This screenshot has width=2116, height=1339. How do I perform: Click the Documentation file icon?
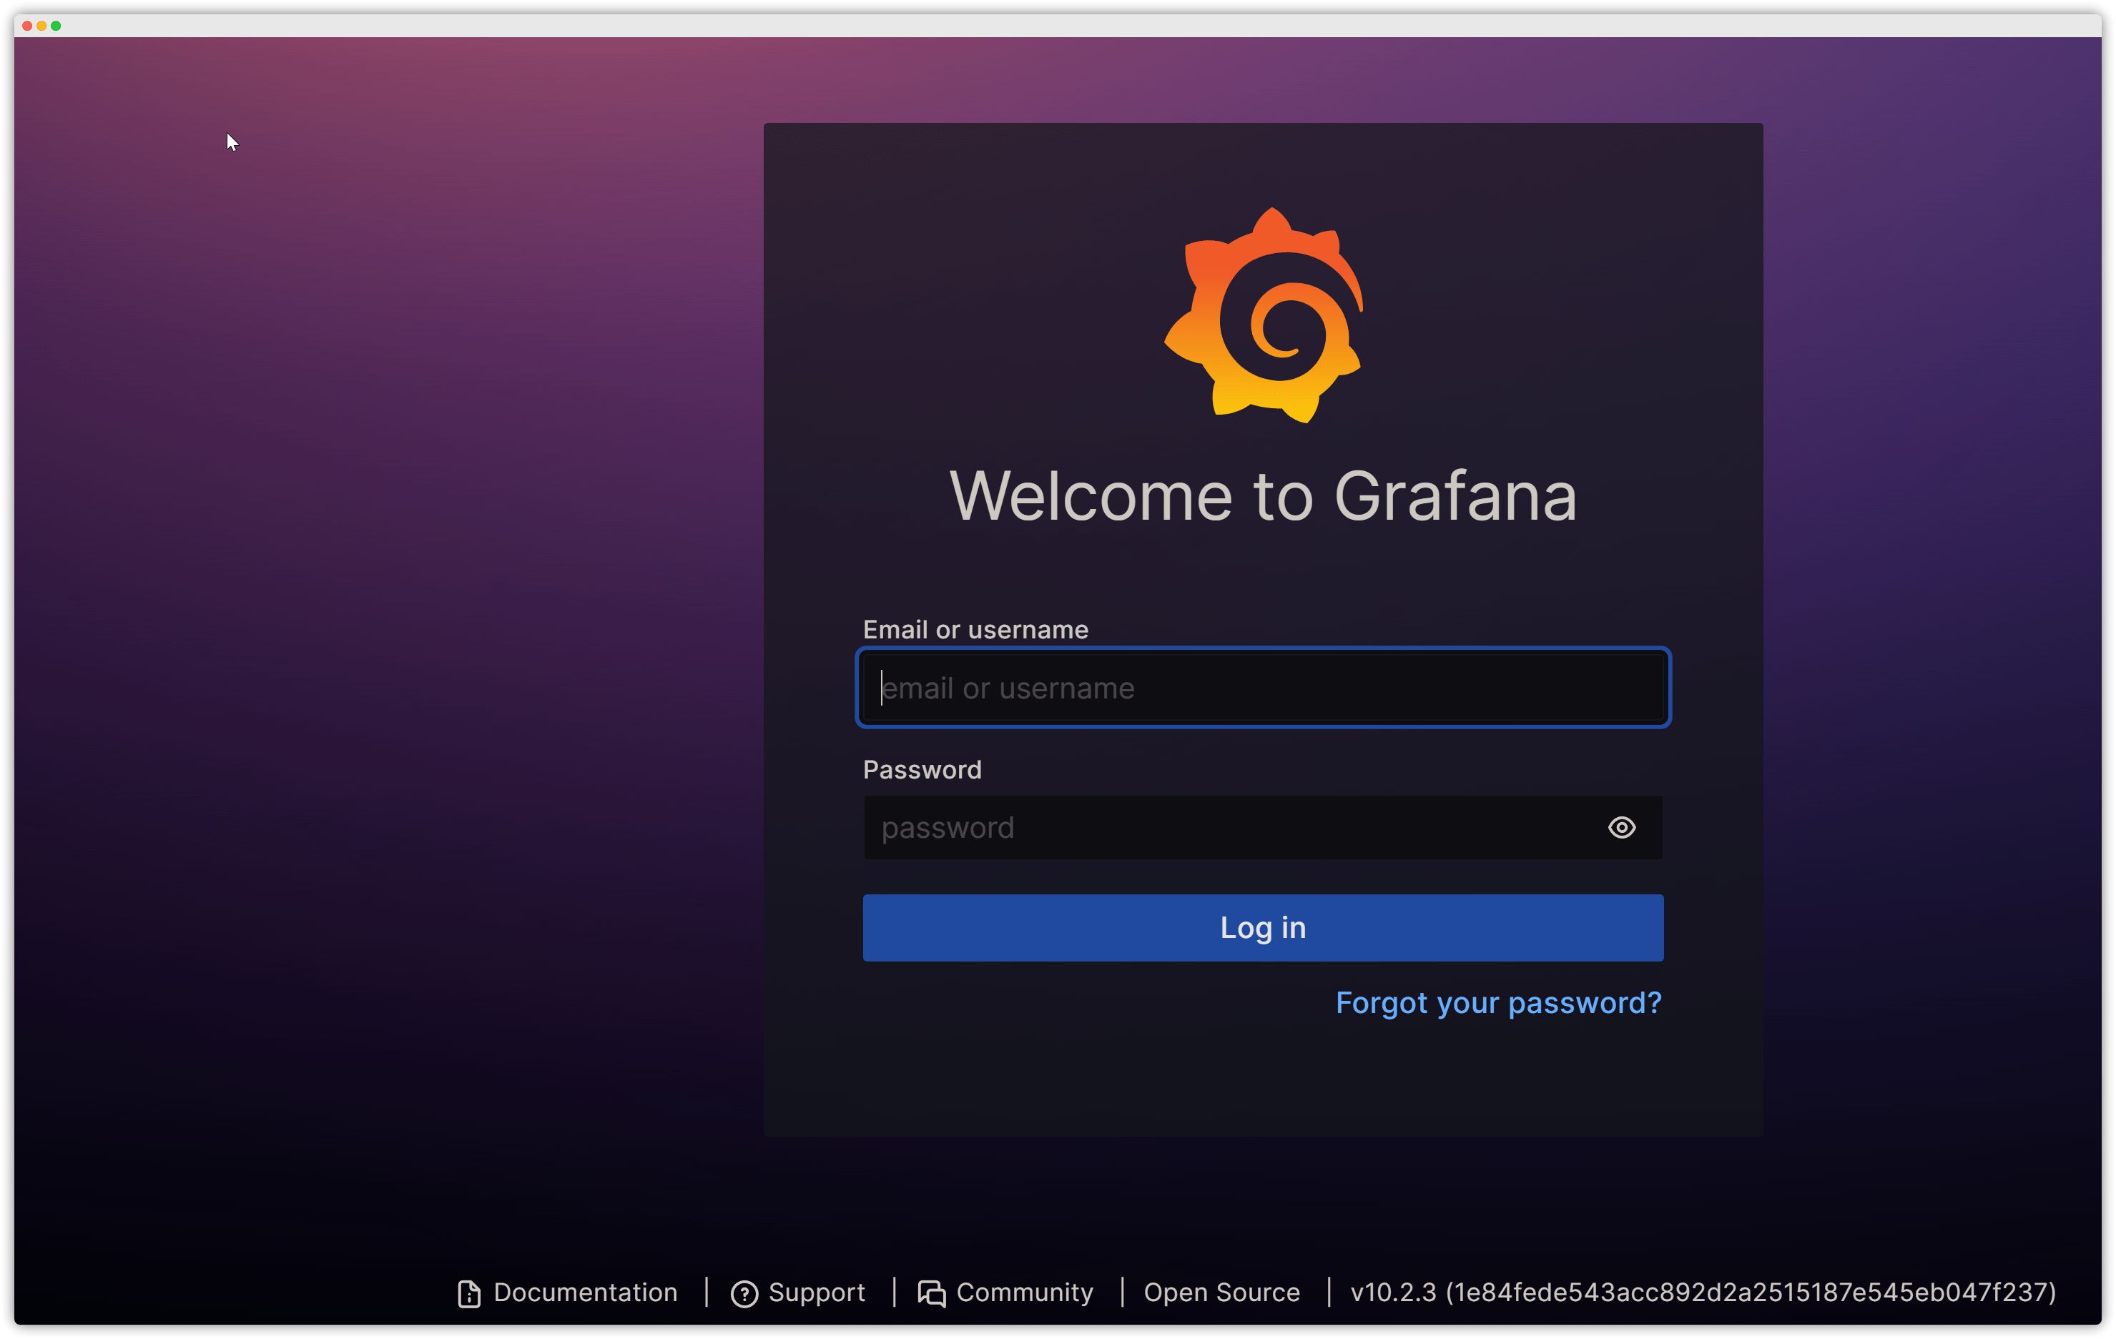point(469,1293)
